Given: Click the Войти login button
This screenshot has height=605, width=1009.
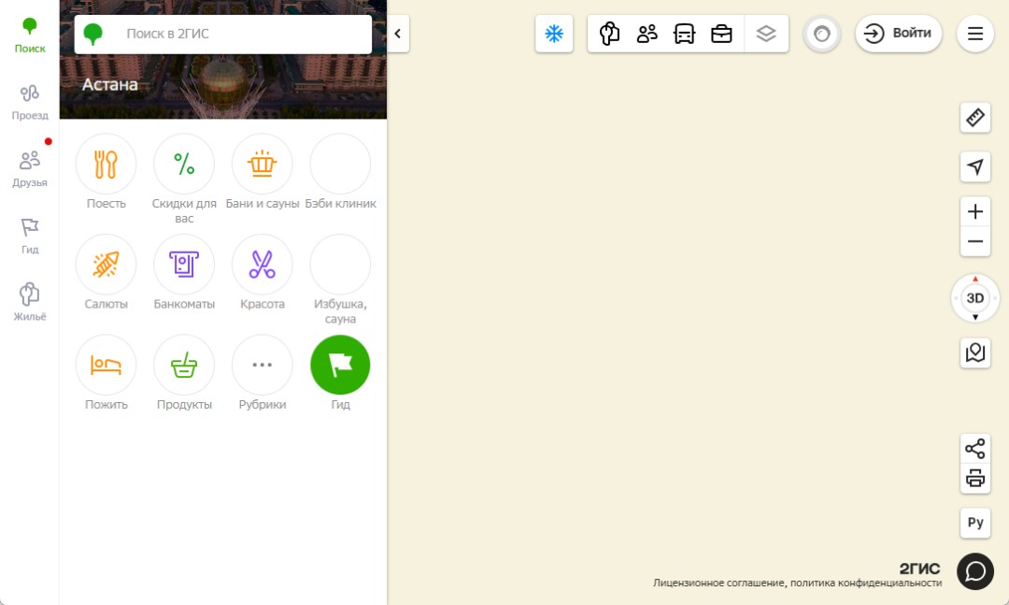Looking at the screenshot, I should tap(899, 34).
